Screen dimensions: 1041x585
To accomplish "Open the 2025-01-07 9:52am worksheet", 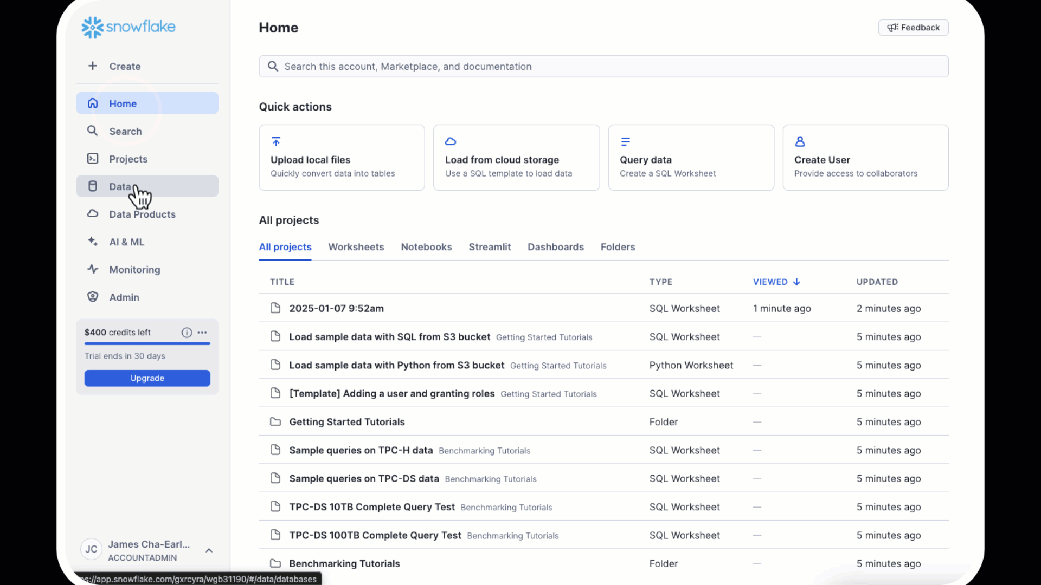I will click(336, 308).
